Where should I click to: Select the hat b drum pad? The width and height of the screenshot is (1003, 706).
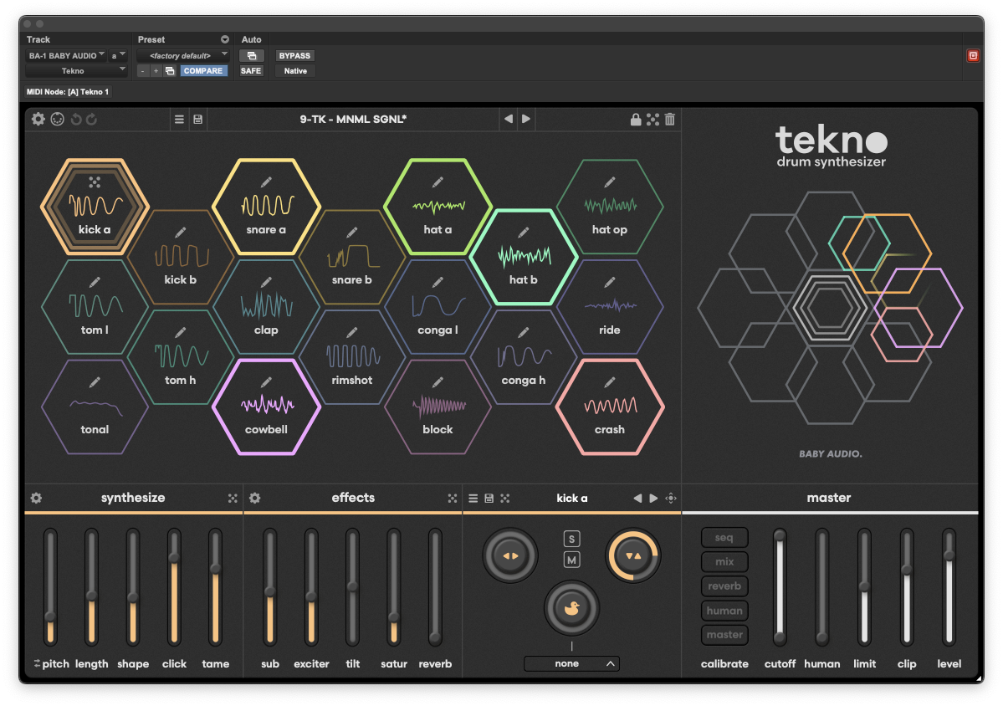[x=523, y=257]
